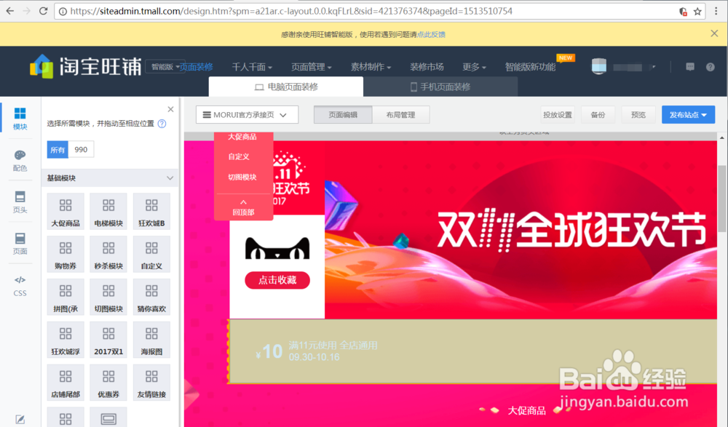
Task: Click the 投放设置 button
Action: [558, 115]
